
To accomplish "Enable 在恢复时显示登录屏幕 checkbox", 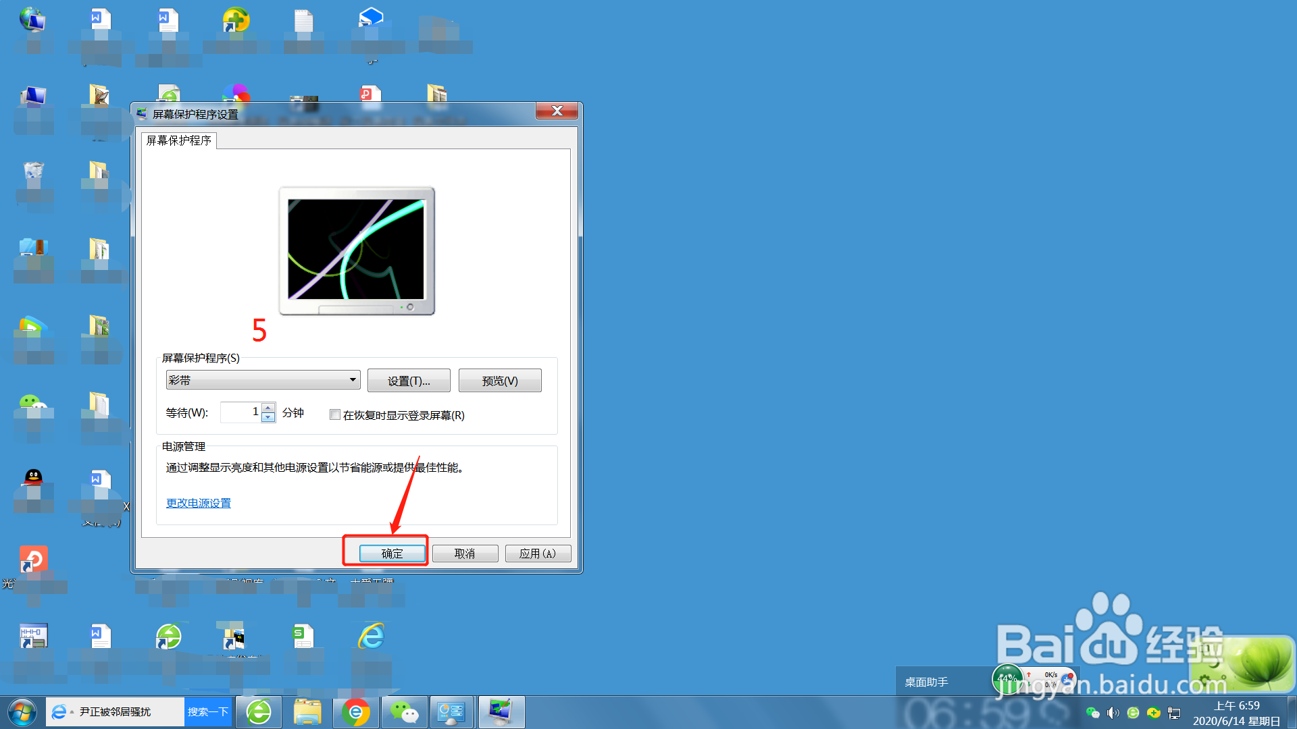I will pos(335,414).
